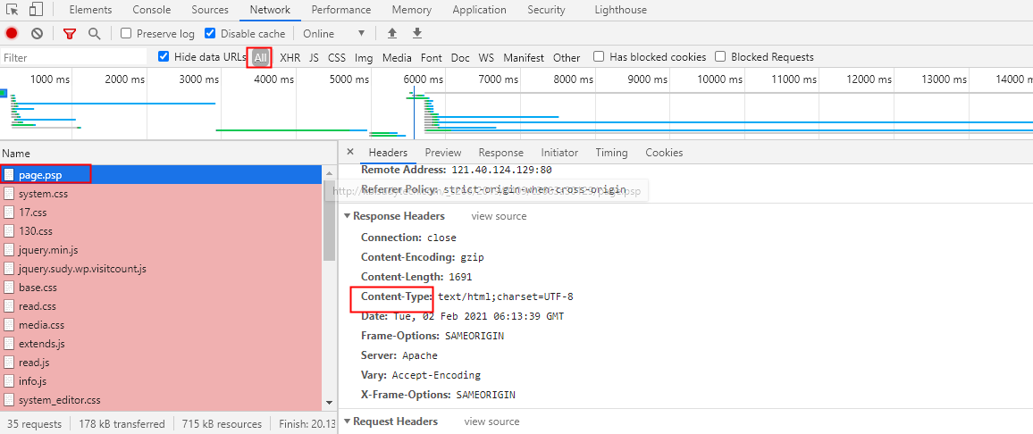1033x434 pixels.
Task: Uncheck the Disable cache checkbox
Action: coord(210,34)
